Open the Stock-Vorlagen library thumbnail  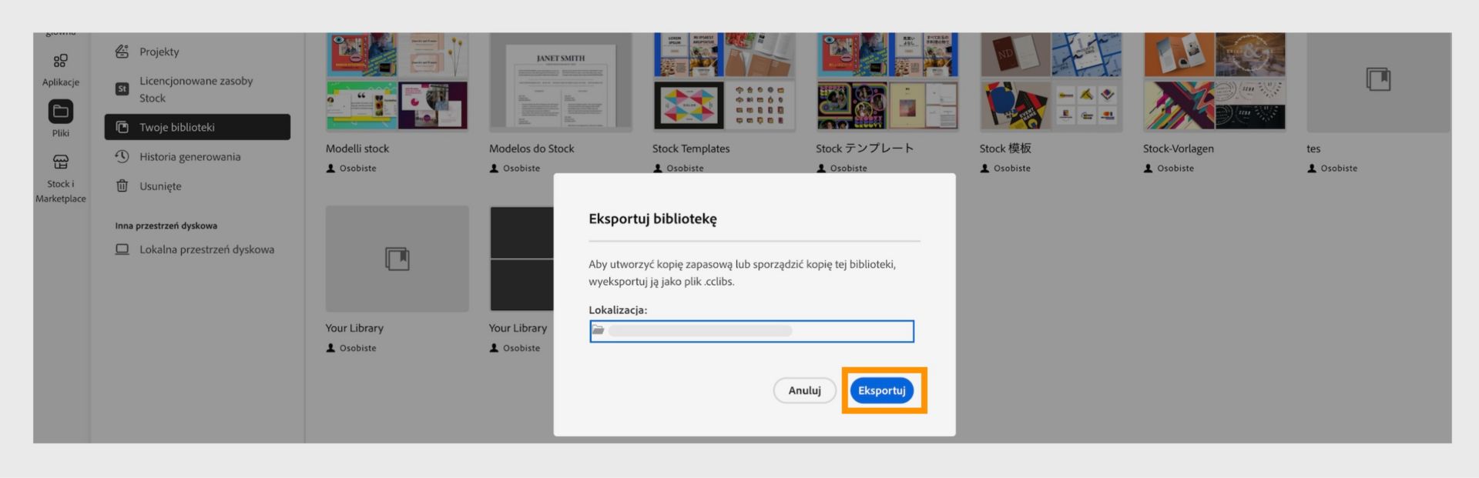(1214, 82)
